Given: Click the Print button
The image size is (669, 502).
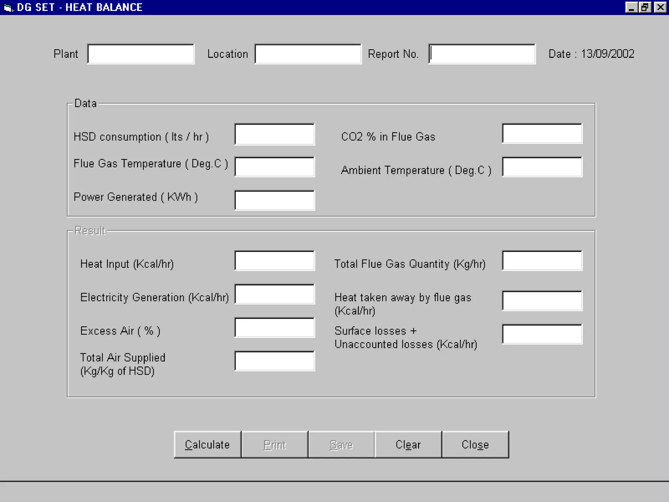Looking at the screenshot, I should coord(274,444).
